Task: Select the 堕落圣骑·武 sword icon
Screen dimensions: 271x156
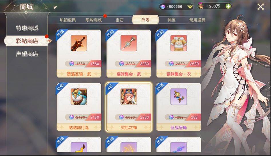Action: [x=79, y=43]
